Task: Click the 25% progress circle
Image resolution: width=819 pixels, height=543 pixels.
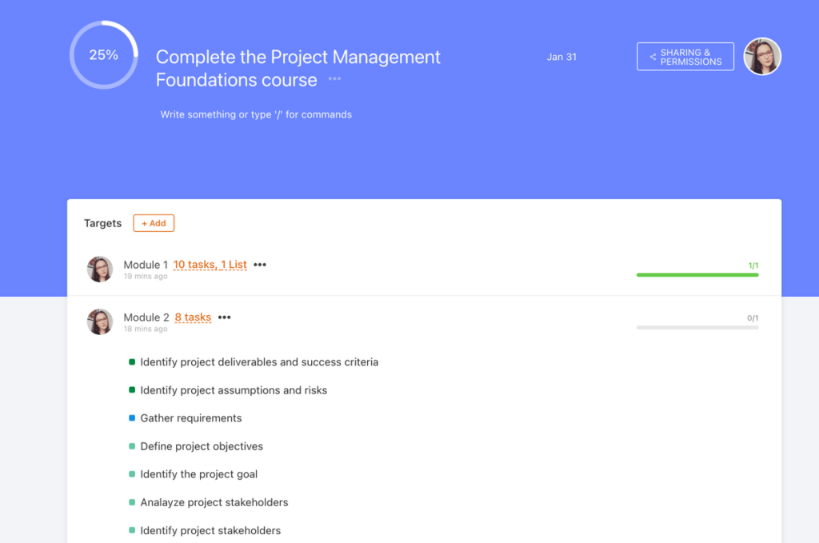Action: tap(103, 54)
